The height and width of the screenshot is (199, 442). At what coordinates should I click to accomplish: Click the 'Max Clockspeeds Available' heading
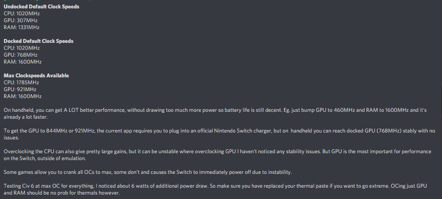37,75
